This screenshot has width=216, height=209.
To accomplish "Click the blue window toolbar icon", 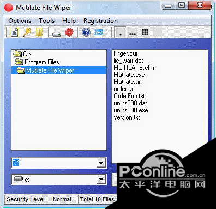I will 99,33.
